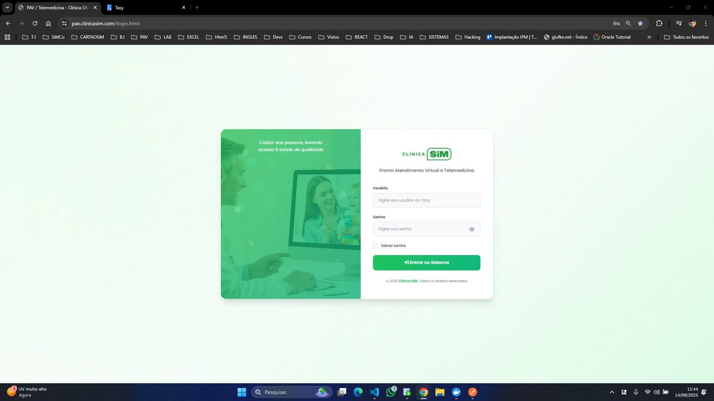Tick the Salvar senha checkbox
Image resolution: width=714 pixels, height=401 pixels.
[375, 246]
